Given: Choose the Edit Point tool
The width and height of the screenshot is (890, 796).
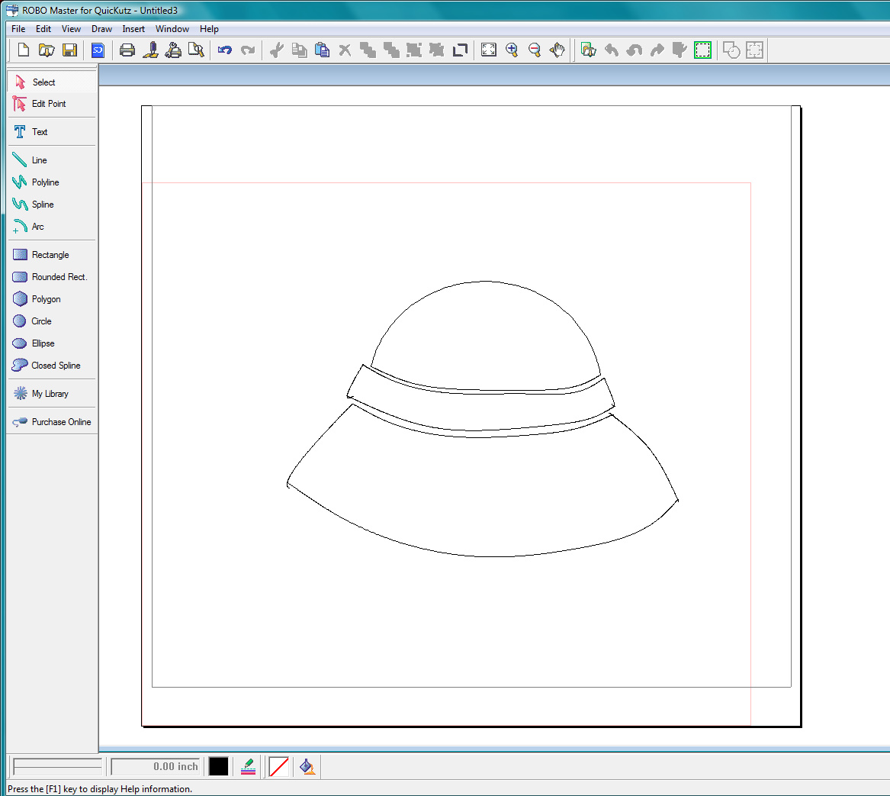Looking at the screenshot, I should click(x=49, y=104).
